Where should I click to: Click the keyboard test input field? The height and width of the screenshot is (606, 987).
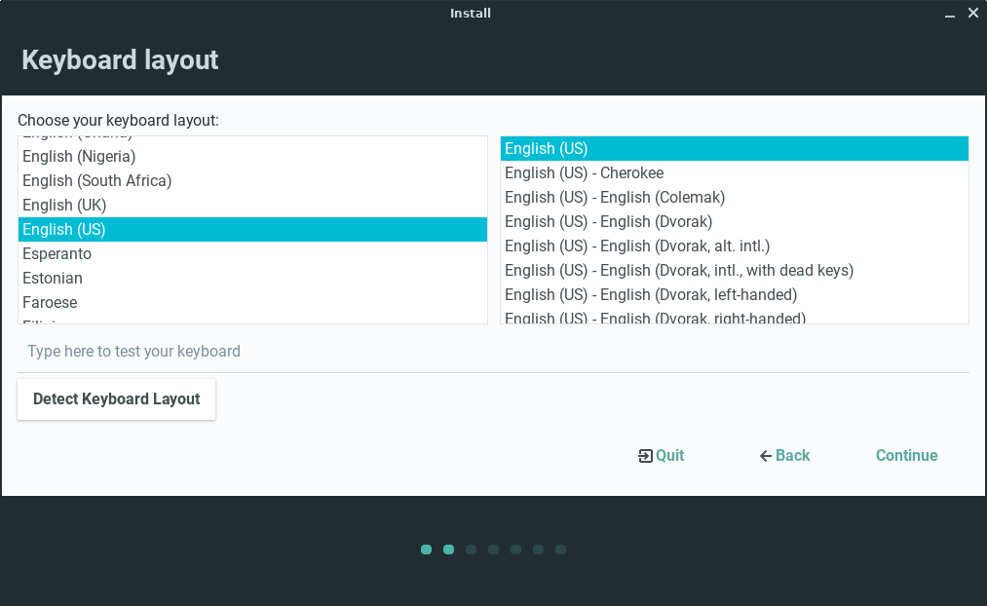click(493, 352)
